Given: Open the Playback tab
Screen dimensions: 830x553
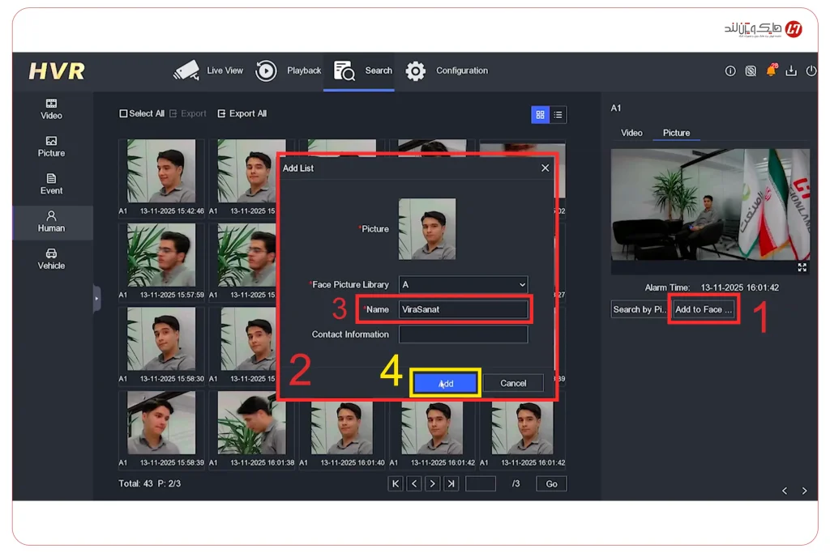Looking at the screenshot, I should point(304,71).
